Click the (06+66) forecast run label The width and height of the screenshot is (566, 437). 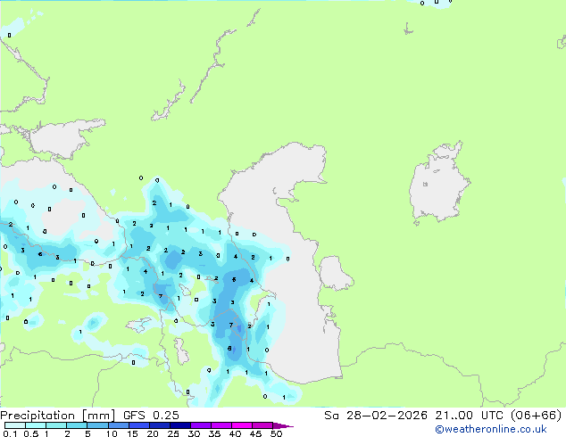pos(536,416)
